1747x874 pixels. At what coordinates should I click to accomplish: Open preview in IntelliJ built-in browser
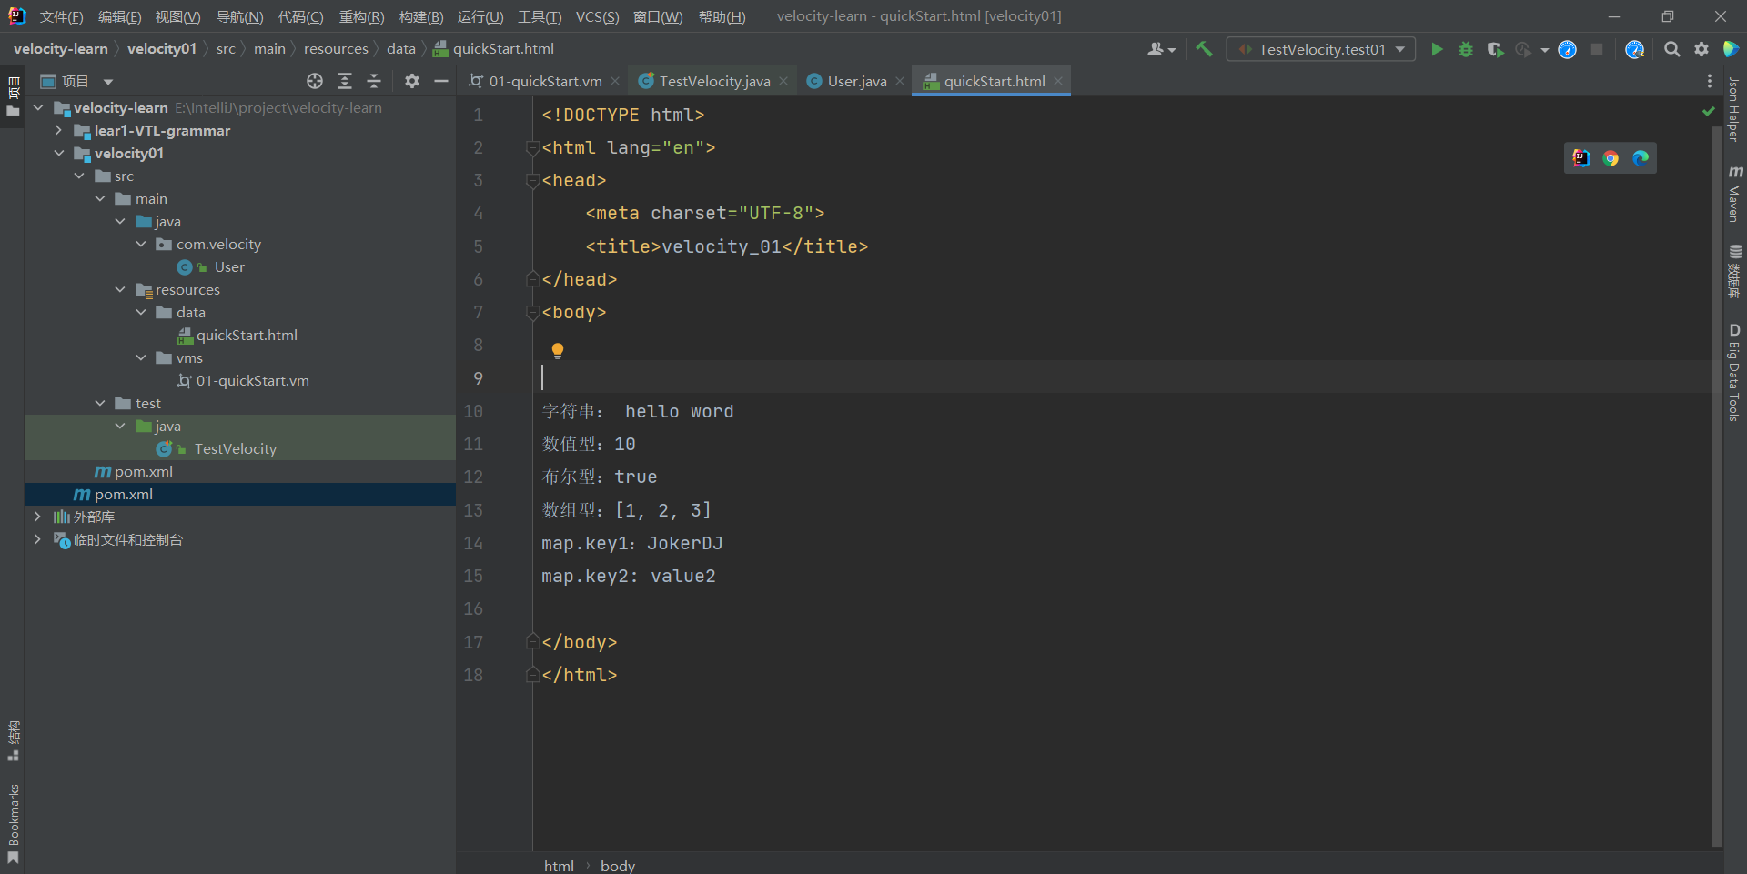coord(1581,158)
